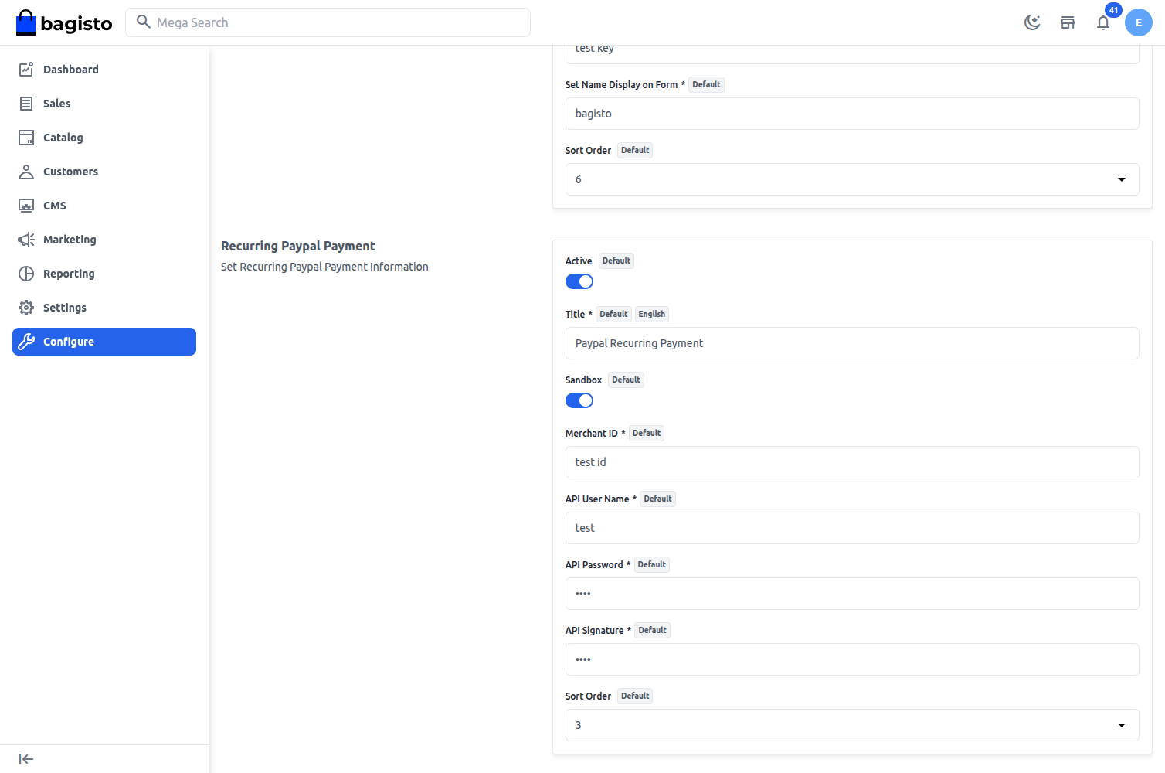The height and width of the screenshot is (773, 1165).
Task: Open the user avatar menu
Action: pyautogui.click(x=1138, y=22)
